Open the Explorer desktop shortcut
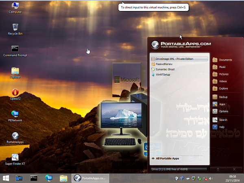The height and width of the screenshot is (183, 244). pyautogui.click(x=15, y=73)
